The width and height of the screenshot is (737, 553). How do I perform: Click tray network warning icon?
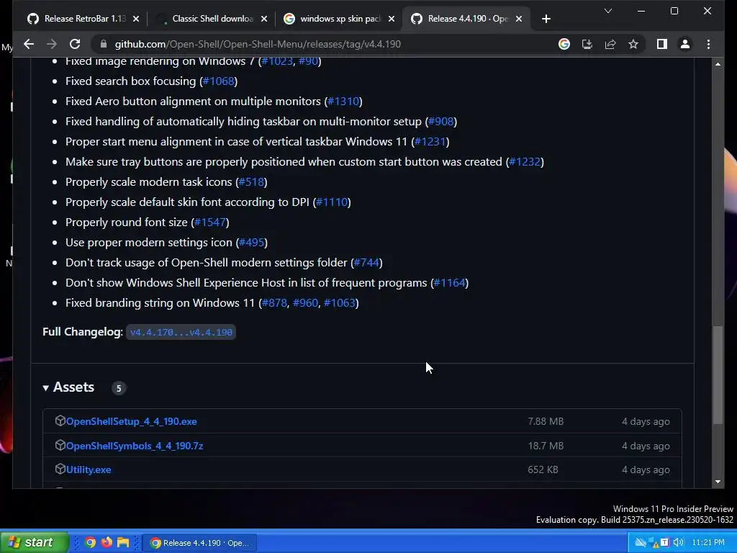coord(654,543)
